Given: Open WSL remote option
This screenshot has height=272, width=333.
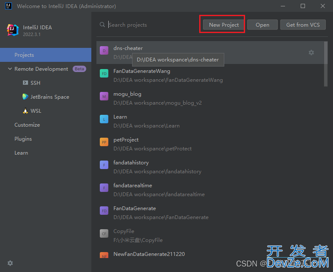Looking at the screenshot, I should 36,111.
